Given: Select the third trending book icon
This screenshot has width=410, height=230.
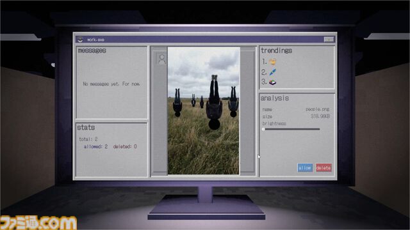Looking at the screenshot, I should click(x=272, y=82).
